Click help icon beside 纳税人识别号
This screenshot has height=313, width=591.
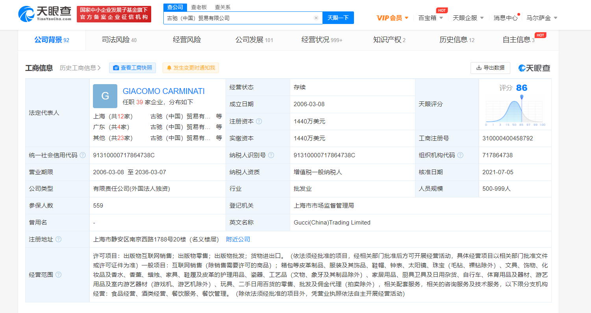[271, 155]
